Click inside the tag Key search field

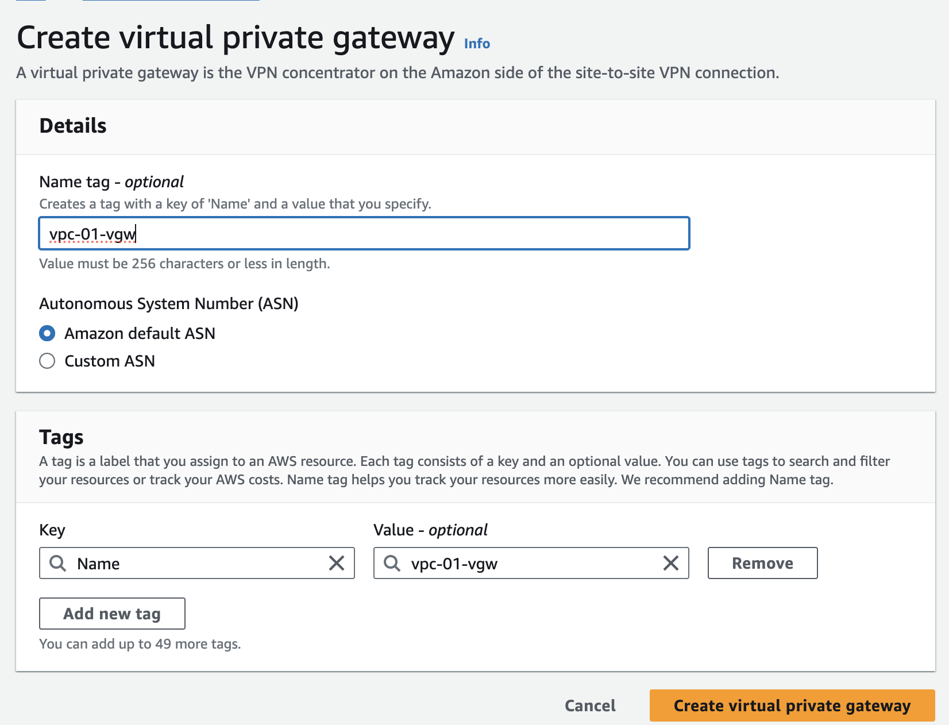pyautogui.click(x=201, y=563)
